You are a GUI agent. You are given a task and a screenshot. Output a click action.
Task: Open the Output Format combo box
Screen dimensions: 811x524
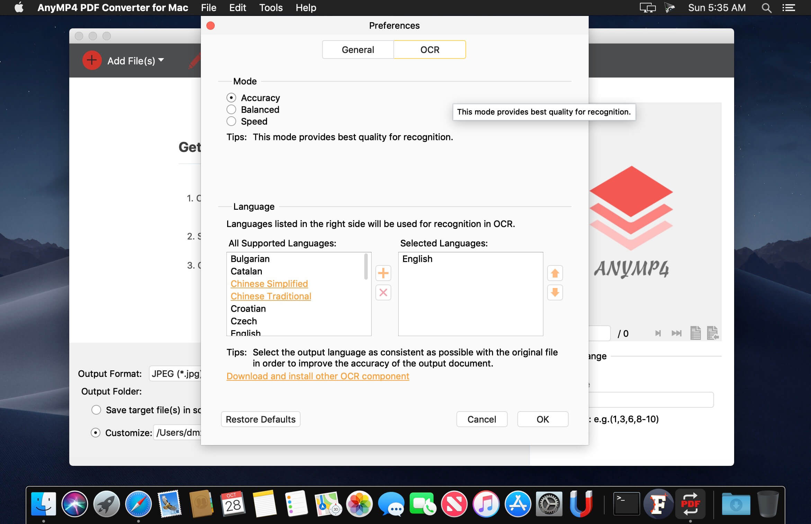click(175, 373)
